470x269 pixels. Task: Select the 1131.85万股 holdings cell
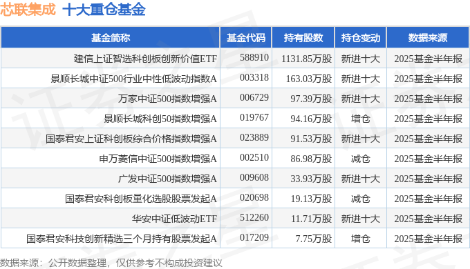(306, 59)
